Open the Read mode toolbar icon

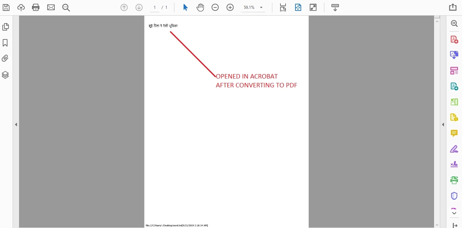335,7
